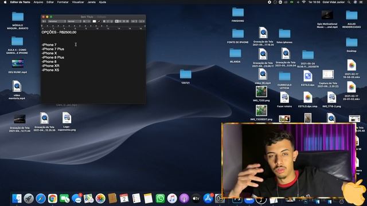Open the Editor de Texto application menu

[x=20, y=2]
